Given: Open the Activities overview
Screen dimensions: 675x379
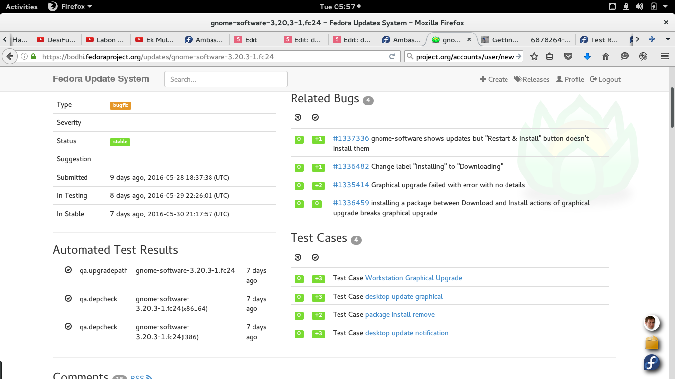Looking at the screenshot, I should coord(22,6).
